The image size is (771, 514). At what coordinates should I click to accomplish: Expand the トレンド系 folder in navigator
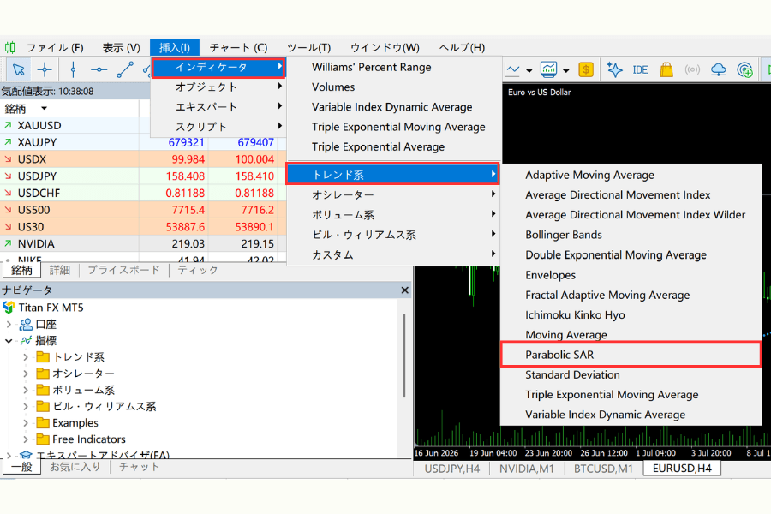click(x=26, y=357)
